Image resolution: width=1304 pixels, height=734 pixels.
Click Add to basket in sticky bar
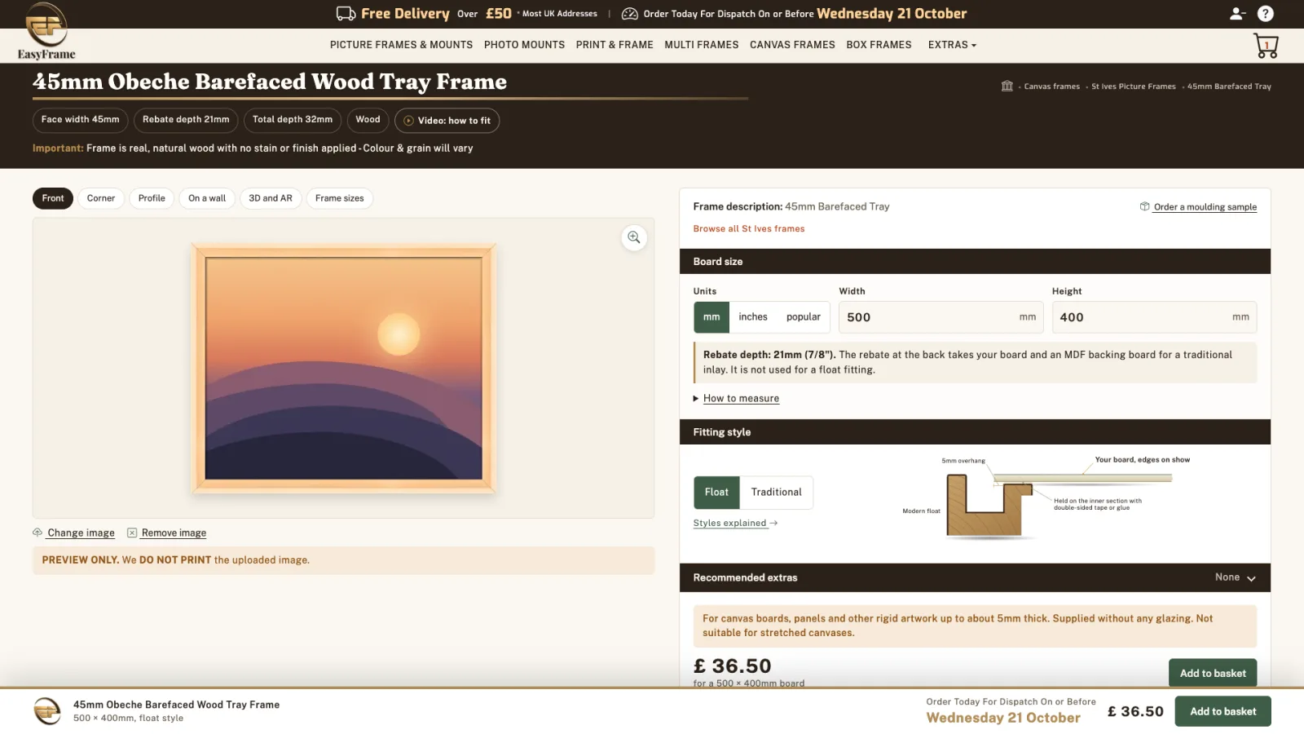1222,711
